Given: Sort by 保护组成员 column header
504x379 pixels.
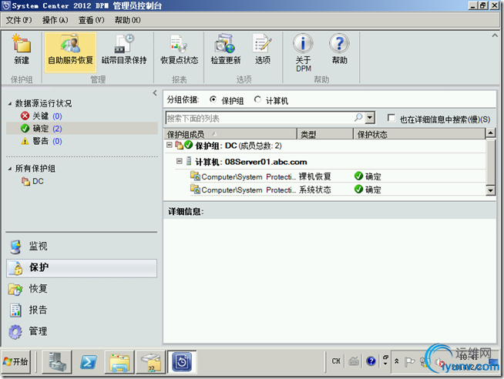Looking at the screenshot, I should pyautogui.click(x=230, y=134).
